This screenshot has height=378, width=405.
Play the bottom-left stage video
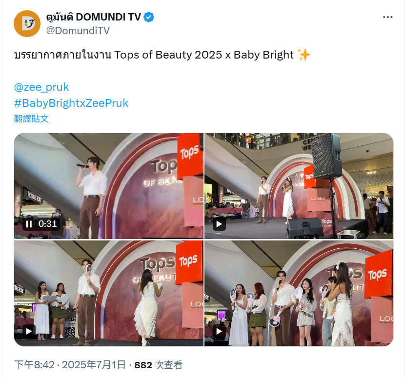(x=29, y=331)
